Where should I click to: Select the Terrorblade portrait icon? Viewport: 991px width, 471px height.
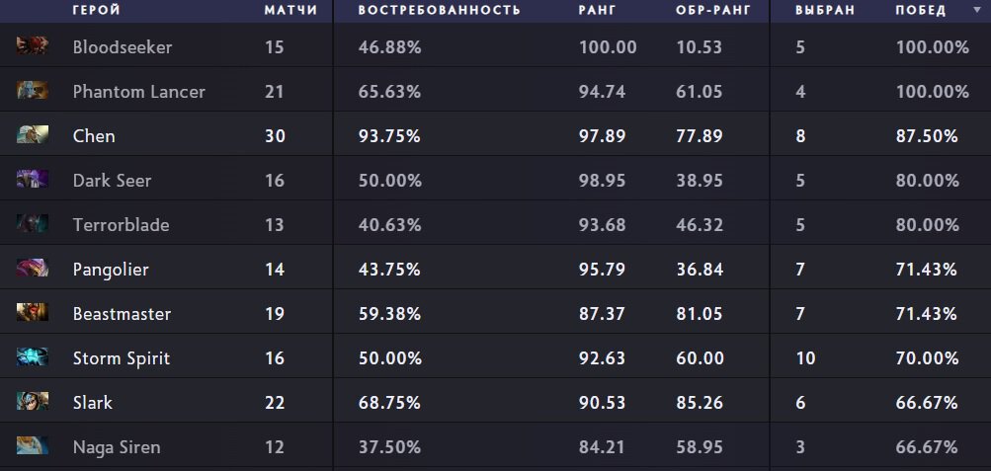pos(33,223)
